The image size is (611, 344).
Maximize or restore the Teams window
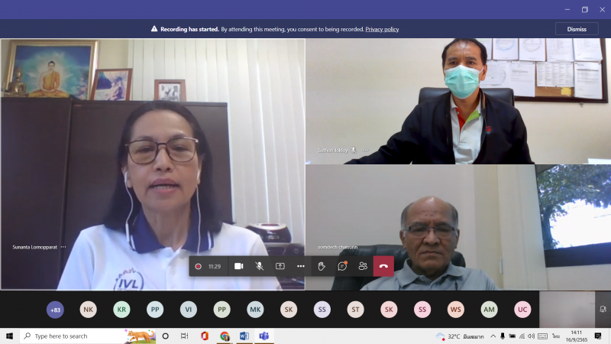coord(584,9)
